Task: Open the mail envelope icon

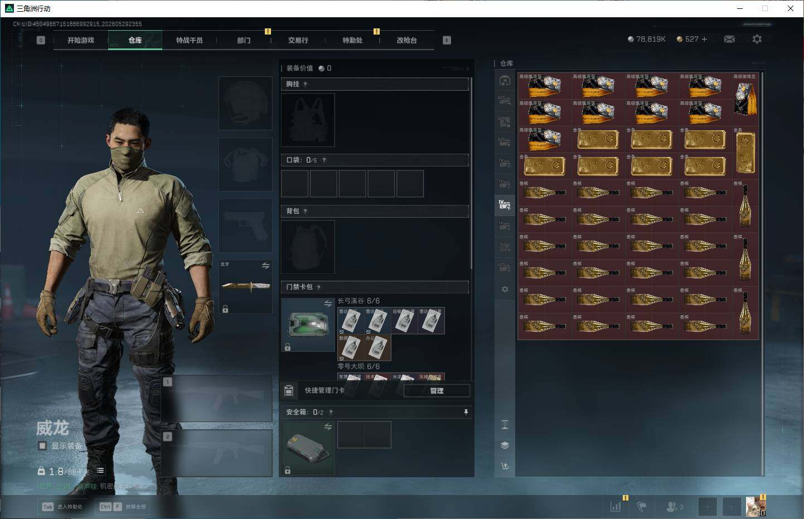Action: tap(729, 39)
